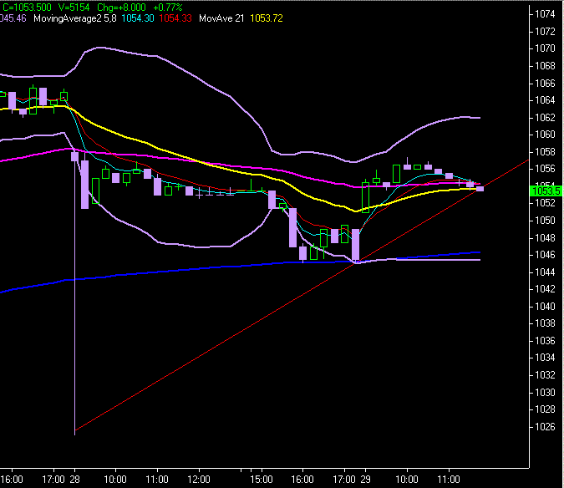
Task: Click the 1040 price axis label
Action: 545,307
